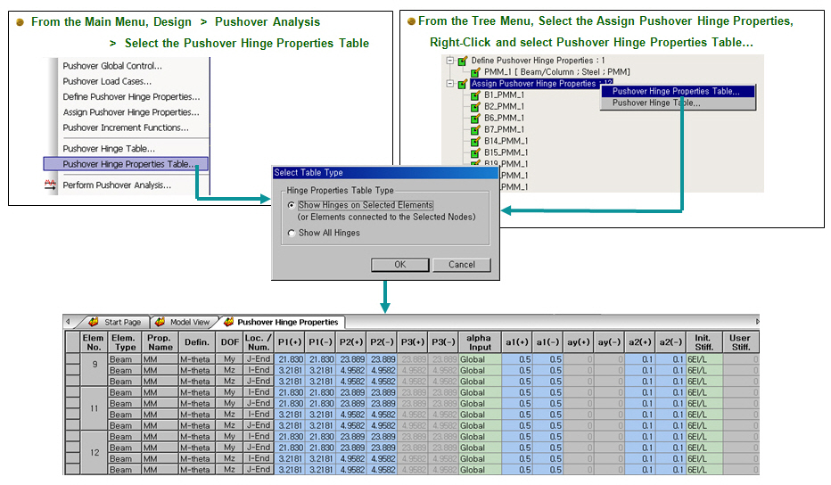Click the P1(+) column header
The image size is (831, 485).
click(290, 342)
